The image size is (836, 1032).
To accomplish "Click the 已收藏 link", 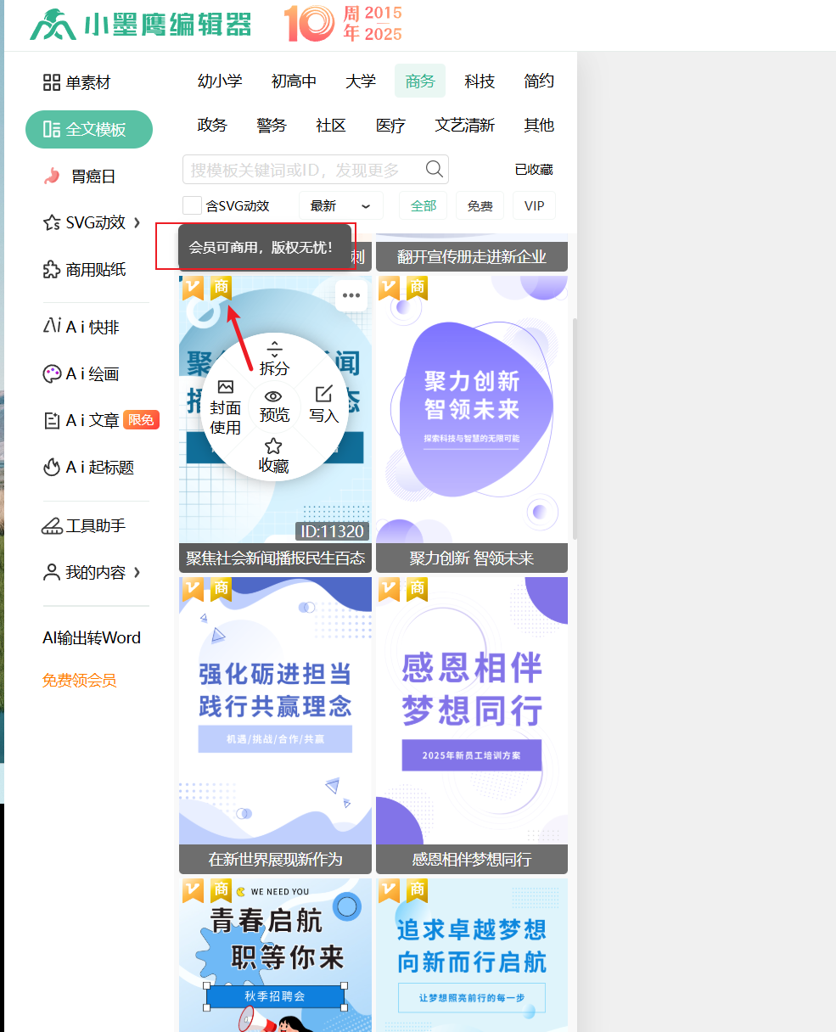I will pyautogui.click(x=534, y=170).
